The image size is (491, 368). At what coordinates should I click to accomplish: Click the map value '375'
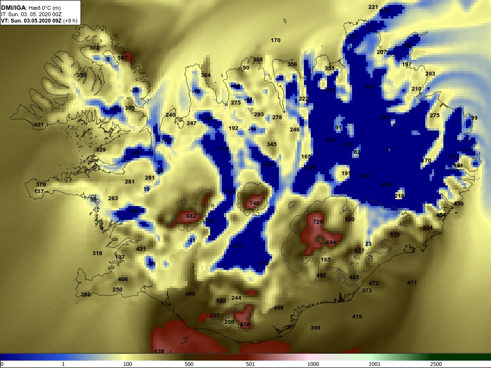coord(94,48)
